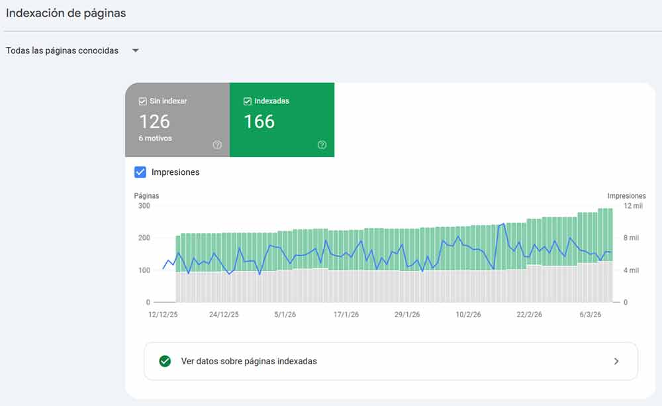Click the 12 mil label on impressions axis
Image resolution: width=662 pixels, height=406 pixels.
pyautogui.click(x=633, y=206)
